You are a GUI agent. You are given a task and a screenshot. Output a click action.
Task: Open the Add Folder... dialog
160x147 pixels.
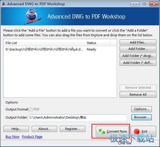click(x=138, y=49)
